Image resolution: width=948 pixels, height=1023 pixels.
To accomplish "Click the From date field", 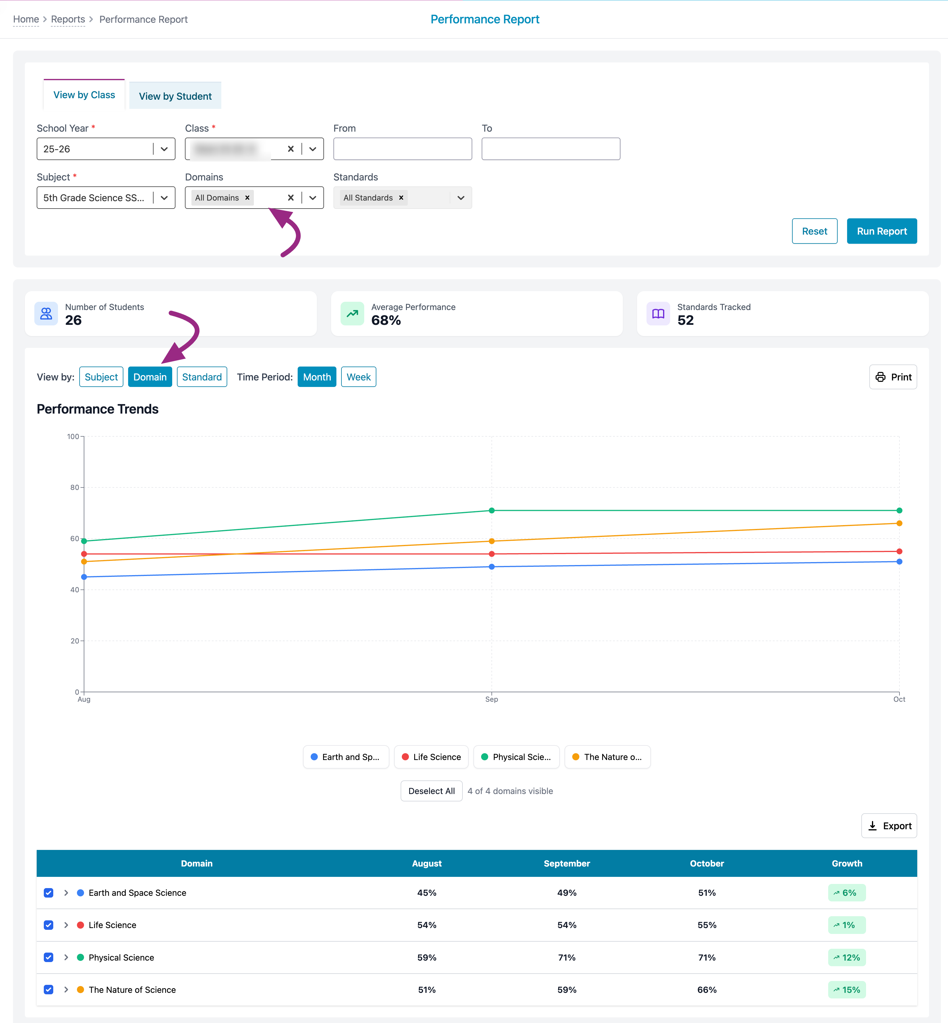I will [x=402, y=149].
